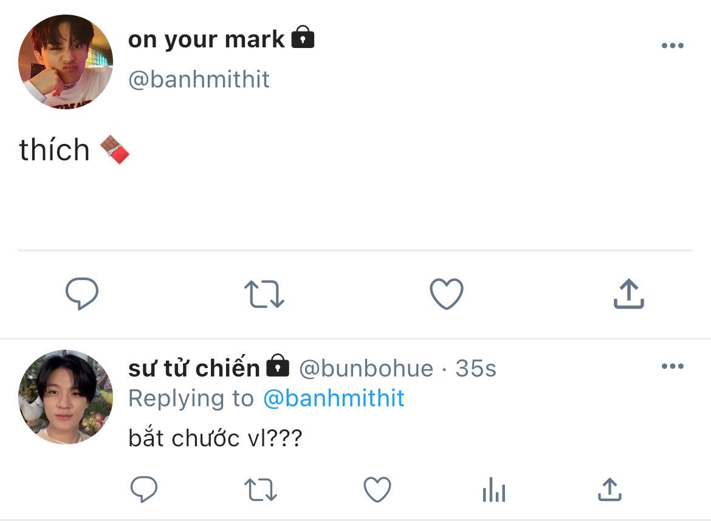The image size is (711, 521).
Task: Open @bunbohue handle in reply
Action: click(366, 369)
